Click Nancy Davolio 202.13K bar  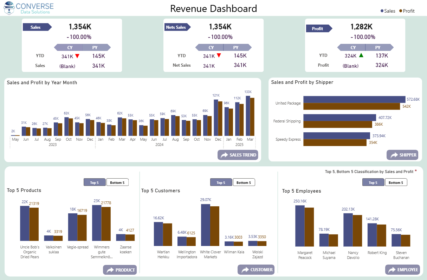348,230
